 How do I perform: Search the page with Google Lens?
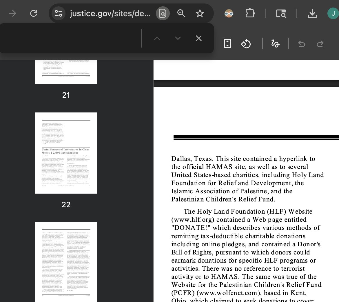tap(163, 13)
